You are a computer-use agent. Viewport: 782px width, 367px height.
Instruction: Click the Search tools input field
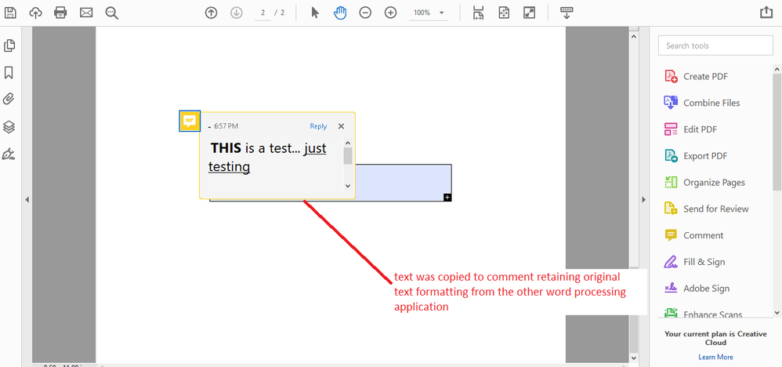(715, 45)
